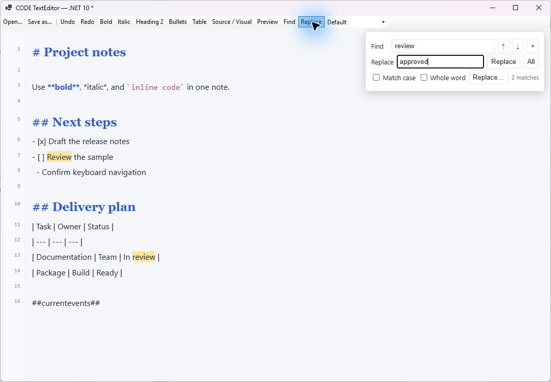Click the Replace toolbar button
This screenshot has height=382, width=551.
(x=312, y=22)
